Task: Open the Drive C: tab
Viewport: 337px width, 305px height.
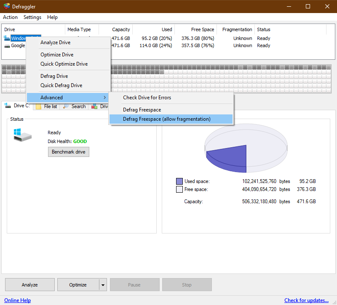Action: 17,106
